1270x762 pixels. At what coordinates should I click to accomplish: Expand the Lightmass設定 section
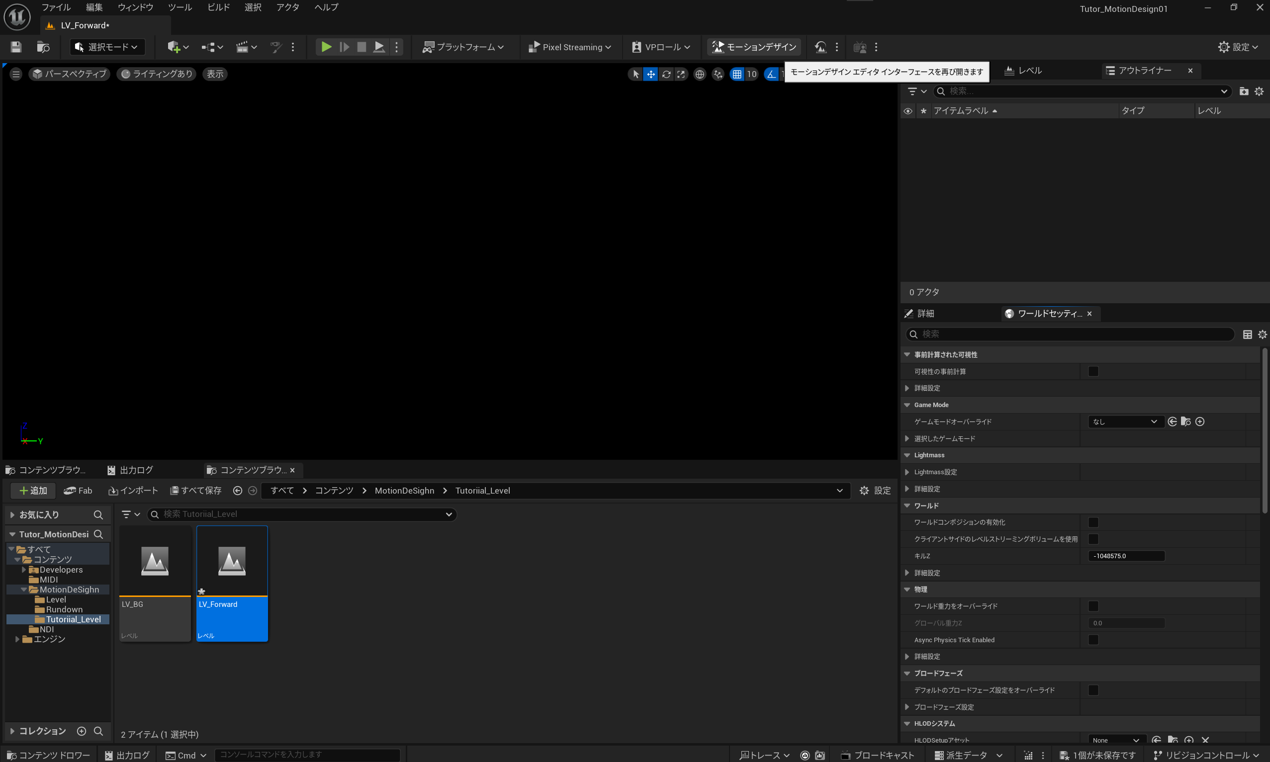tap(907, 472)
